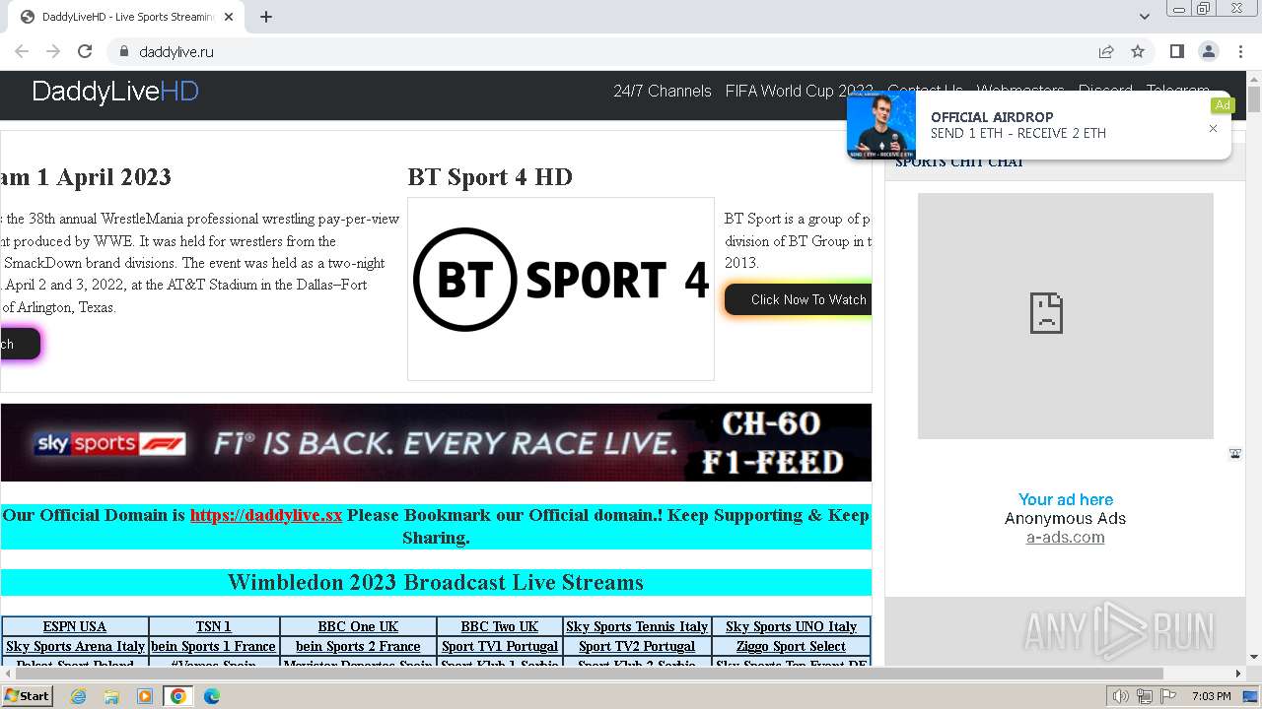Dismiss the Official Airdrop ad popup

pos(1213,128)
